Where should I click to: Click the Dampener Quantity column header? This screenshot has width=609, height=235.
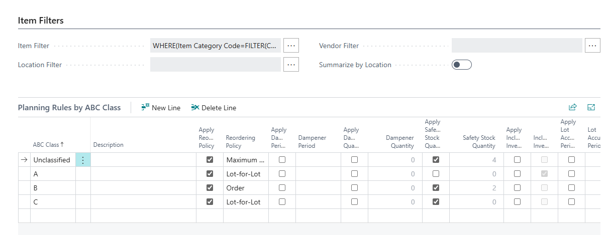click(x=400, y=141)
